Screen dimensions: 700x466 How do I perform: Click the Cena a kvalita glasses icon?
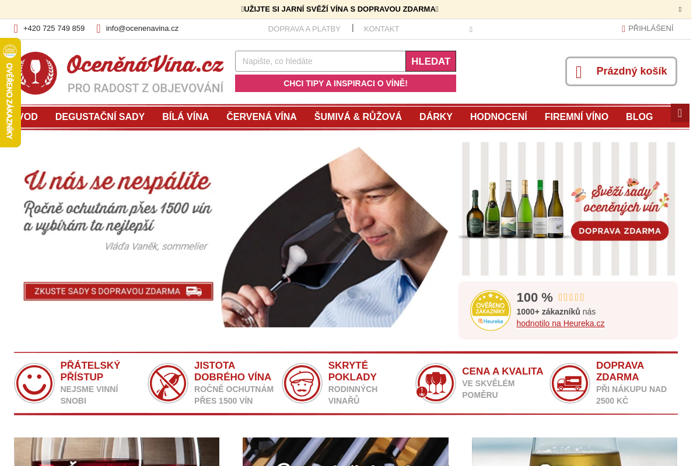click(436, 383)
